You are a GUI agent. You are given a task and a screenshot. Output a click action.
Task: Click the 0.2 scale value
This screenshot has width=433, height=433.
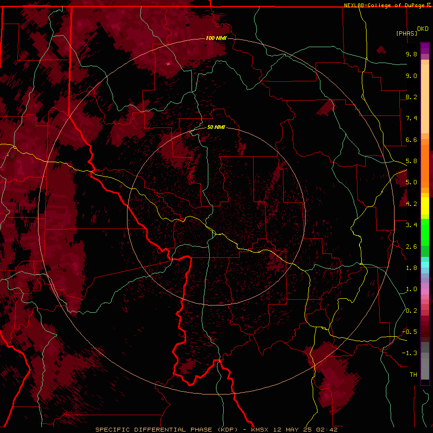pyautogui.click(x=411, y=311)
